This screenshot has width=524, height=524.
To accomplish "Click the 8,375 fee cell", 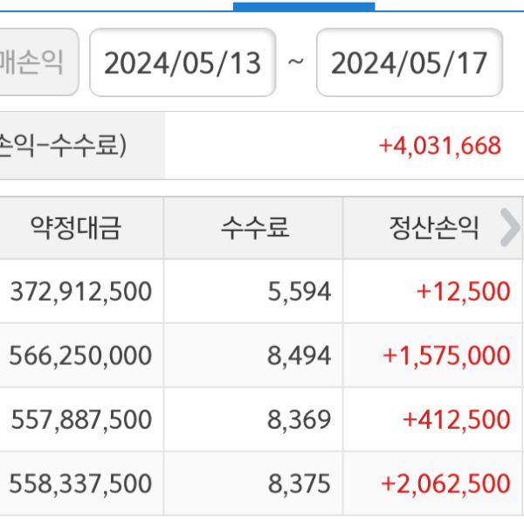I will 300,484.
